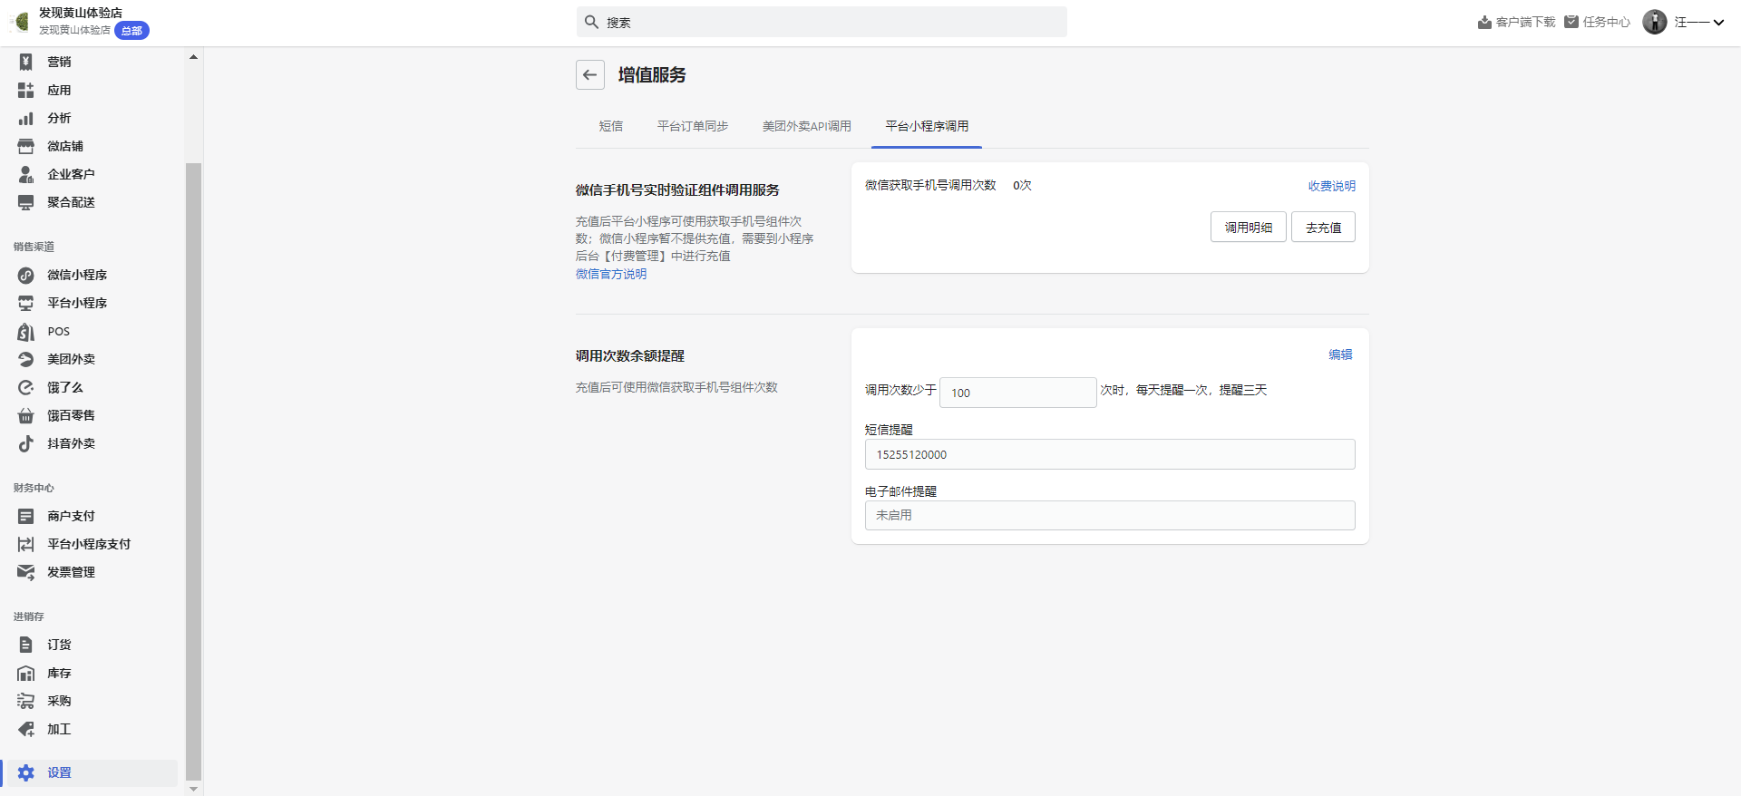Screen dimensions: 1741x796
Task: Click the 去充值 recharge button
Action: click(x=1324, y=227)
